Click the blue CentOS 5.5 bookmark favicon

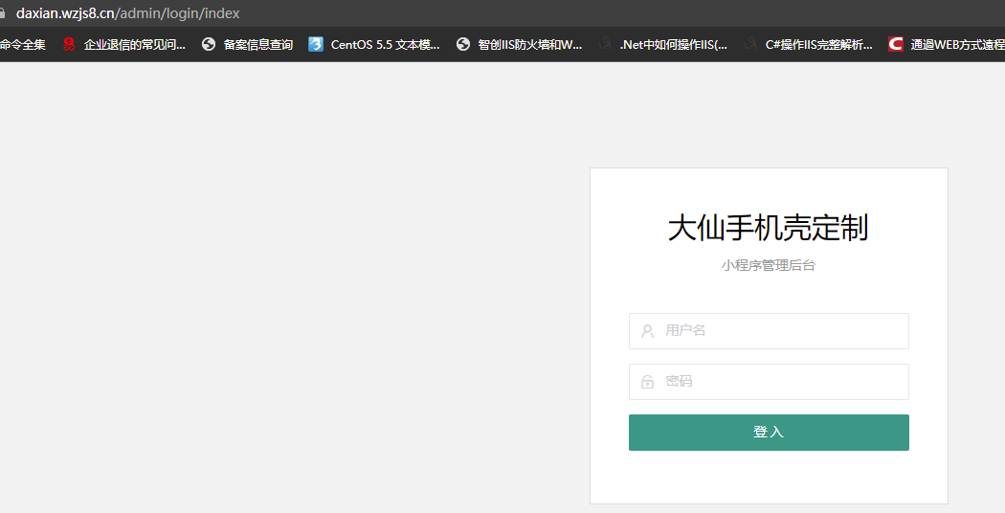316,44
